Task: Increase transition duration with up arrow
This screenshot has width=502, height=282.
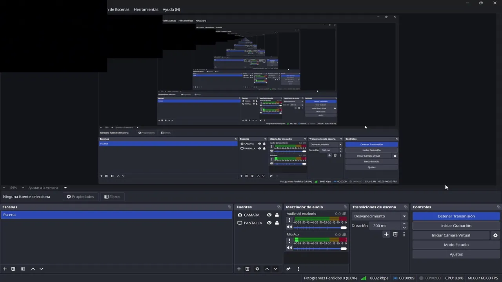Action: (404, 224)
